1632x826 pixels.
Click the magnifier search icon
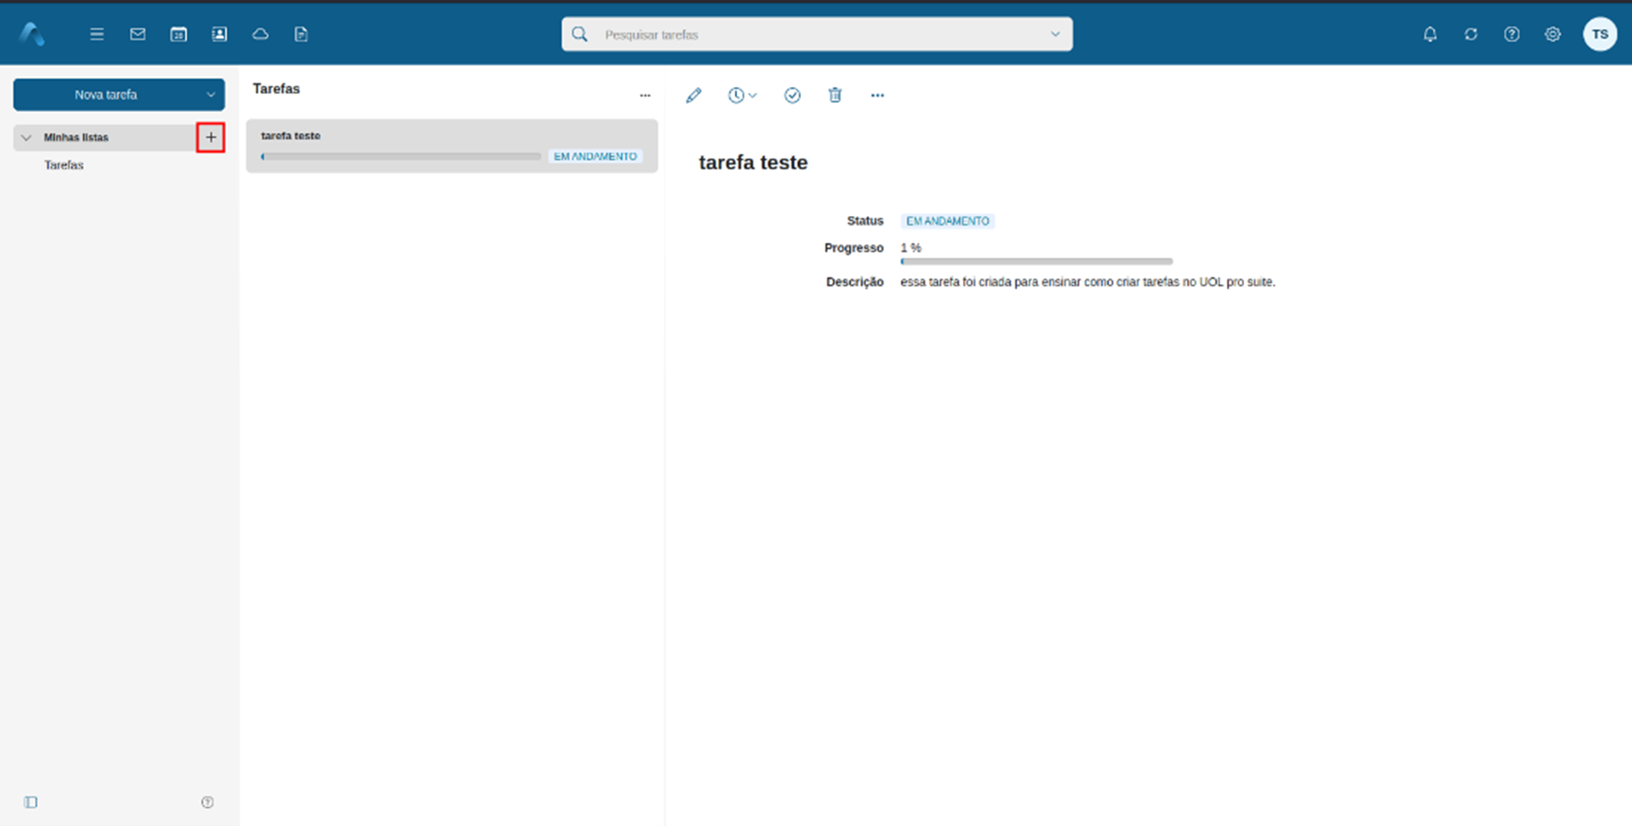[580, 34]
